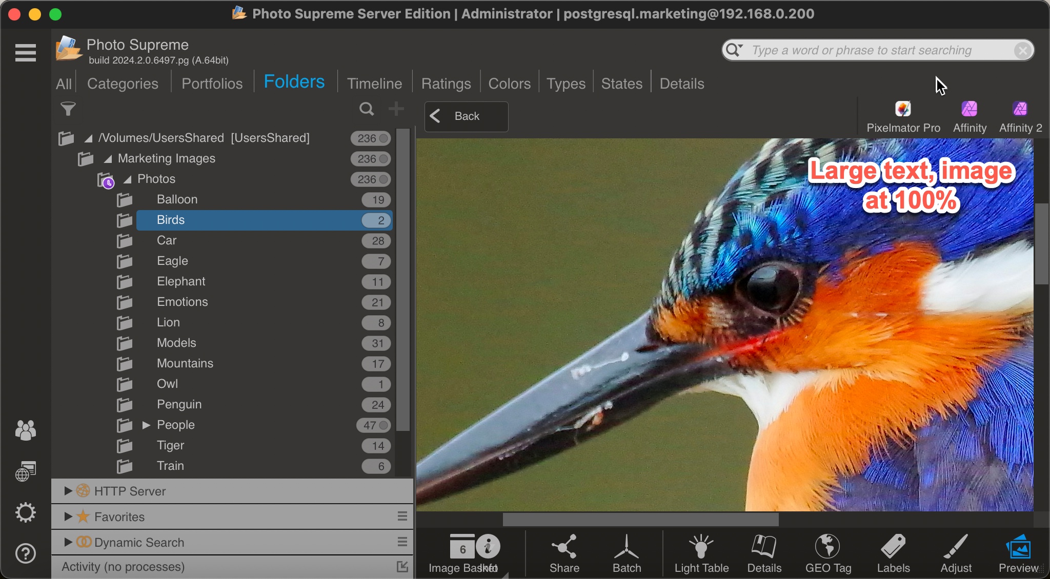Click the kingfisher image preview
This screenshot has width=1050, height=579.
pos(724,324)
